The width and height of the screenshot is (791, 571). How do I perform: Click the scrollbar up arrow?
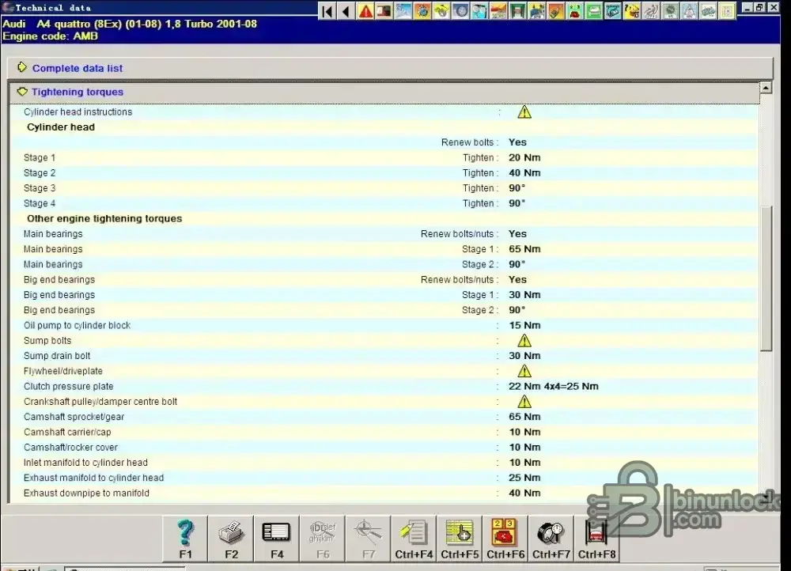click(766, 88)
